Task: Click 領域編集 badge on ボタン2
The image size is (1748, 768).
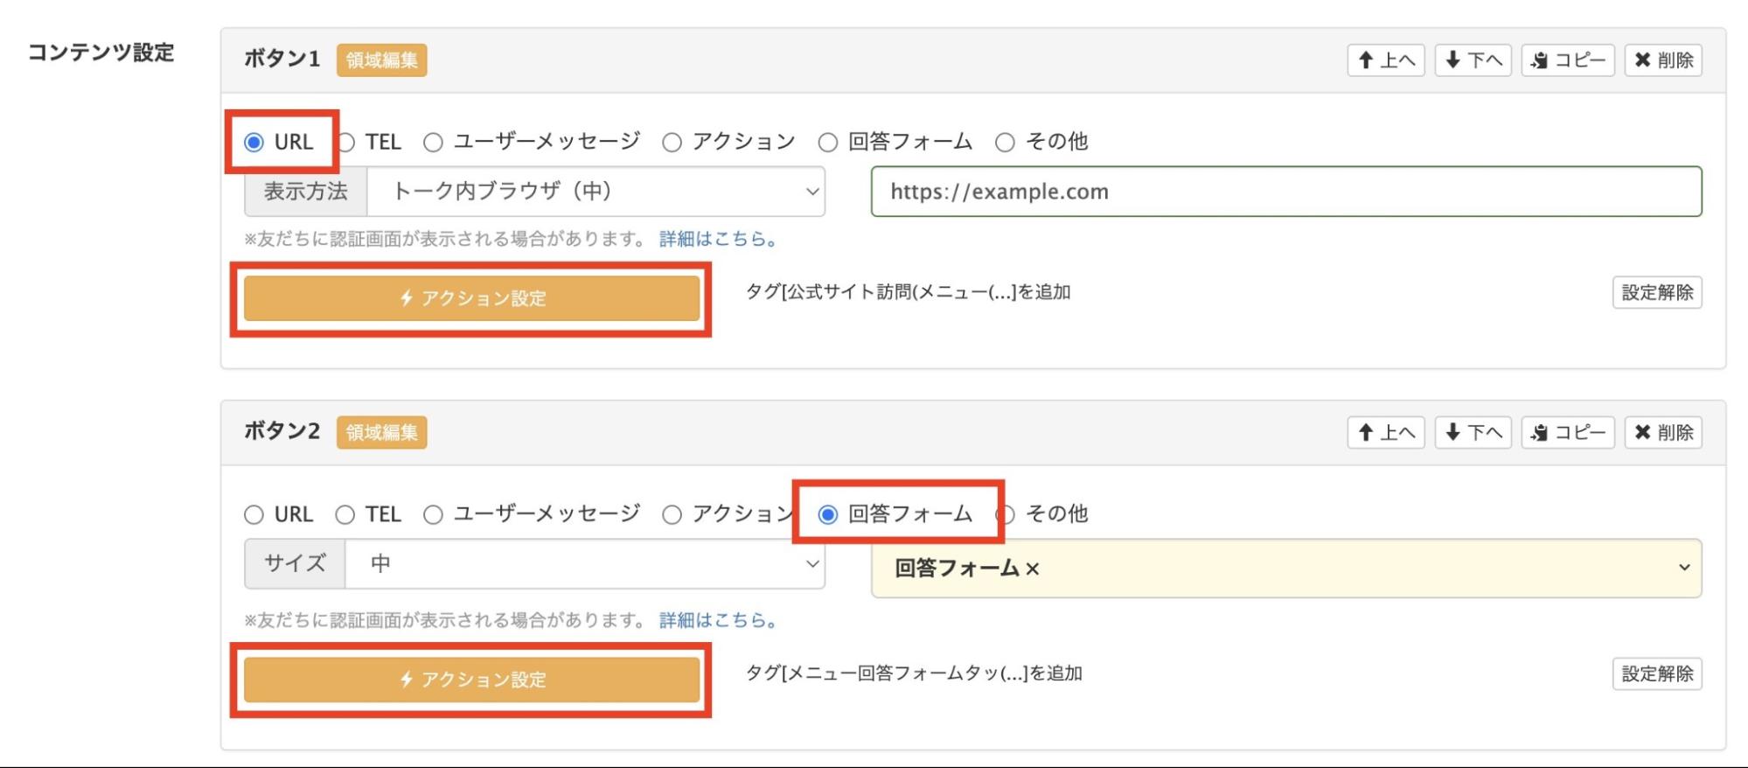Action: tap(382, 433)
